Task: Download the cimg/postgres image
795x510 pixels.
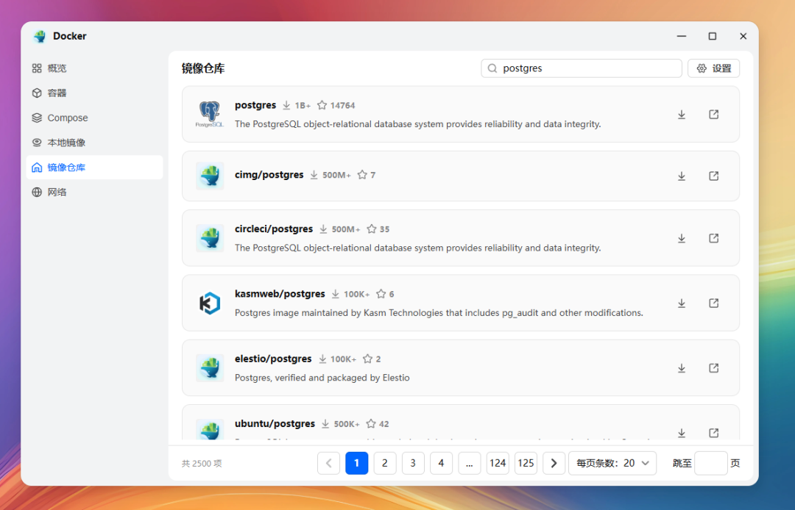Action: point(682,176)
